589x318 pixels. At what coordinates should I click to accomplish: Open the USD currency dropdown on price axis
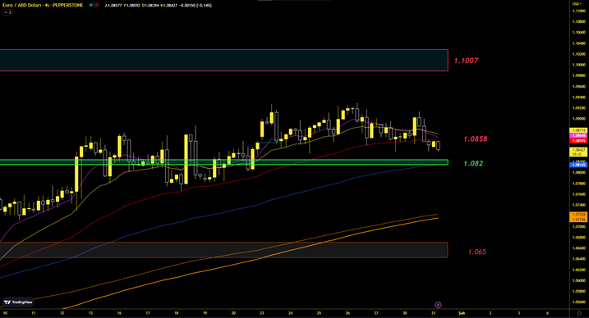pos(577,4)
